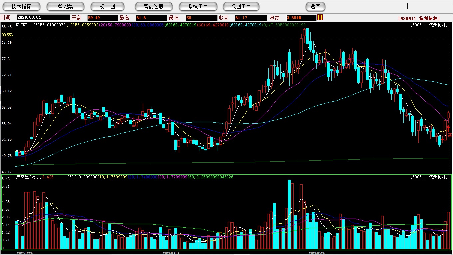
Task: Click the 最高 value 61.8
Action: [x=151, y=18]
